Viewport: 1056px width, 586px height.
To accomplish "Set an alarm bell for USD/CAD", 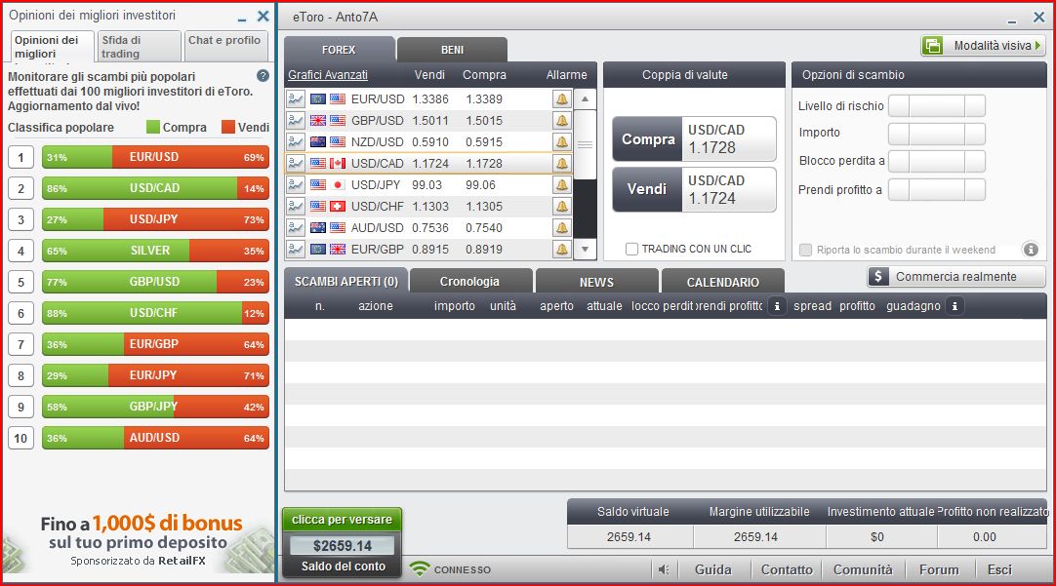I will (x=562, y=164).
